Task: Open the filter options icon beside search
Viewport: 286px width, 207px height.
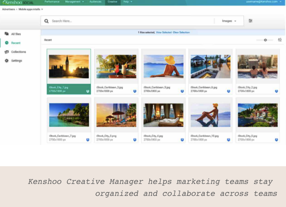Action: 250,21
